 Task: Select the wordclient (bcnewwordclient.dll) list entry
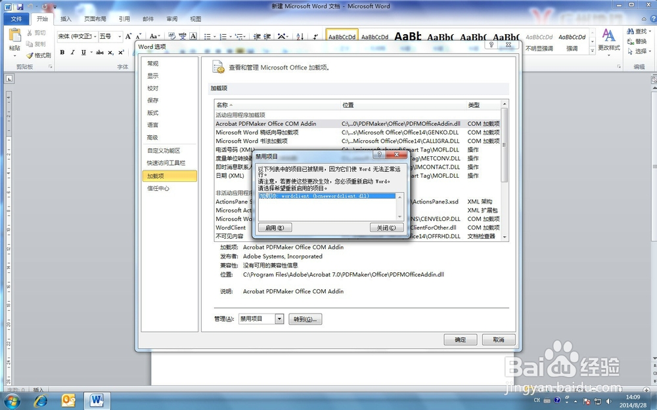(327, 195)
